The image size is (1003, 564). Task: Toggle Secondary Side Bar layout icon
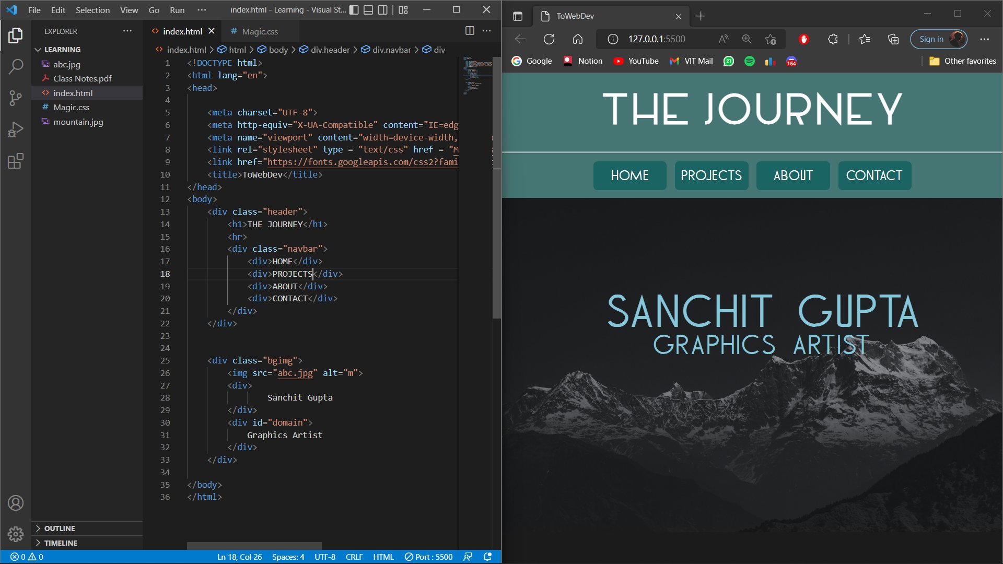[x=382, y=10]
